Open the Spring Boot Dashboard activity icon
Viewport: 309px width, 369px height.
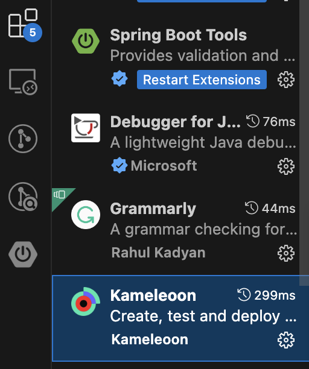point(23,254)
